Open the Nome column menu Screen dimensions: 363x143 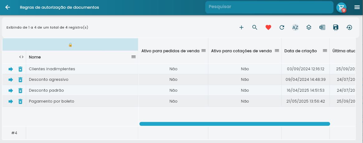pyautogui.click(x=133, y=57)
